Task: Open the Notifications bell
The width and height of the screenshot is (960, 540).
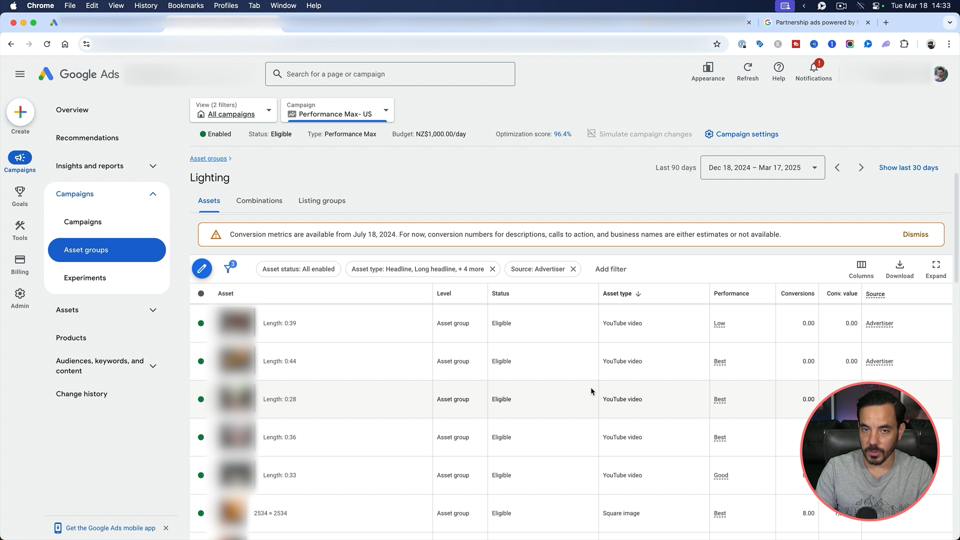Action: (813, 70)
